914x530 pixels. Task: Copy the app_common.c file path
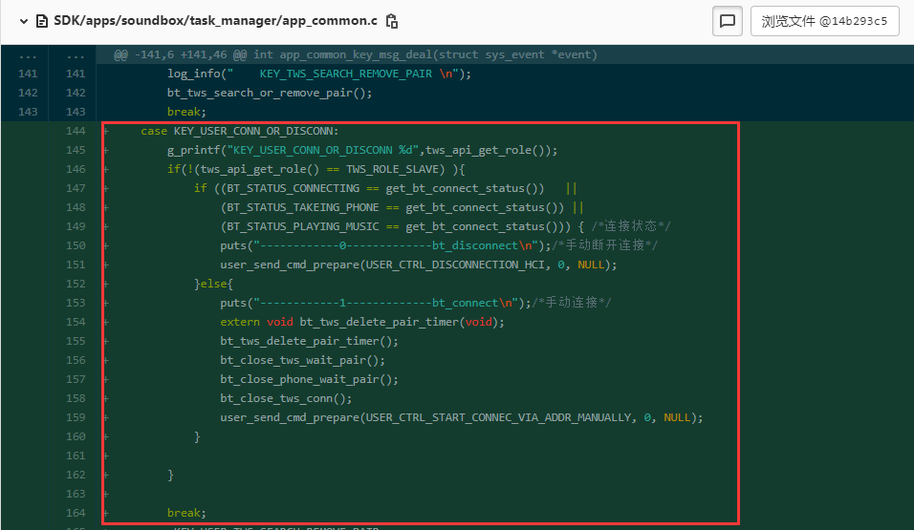[392, 22]
